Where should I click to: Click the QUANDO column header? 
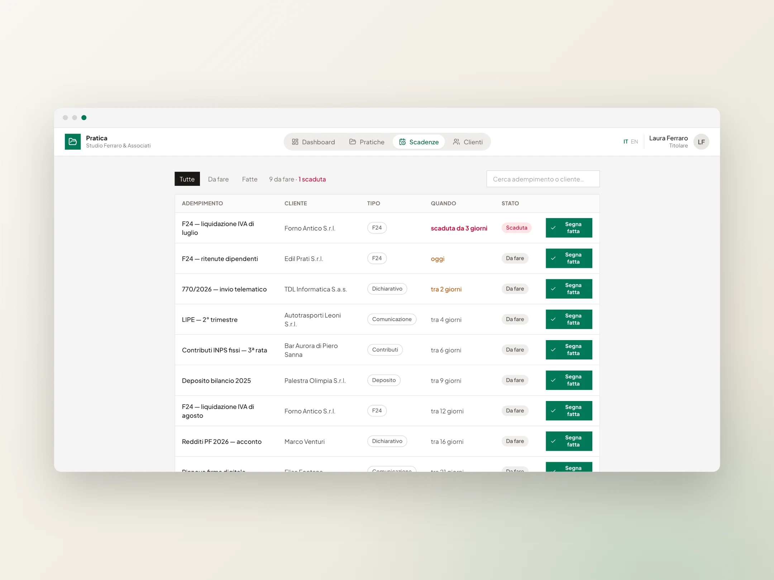pos(443,203)
